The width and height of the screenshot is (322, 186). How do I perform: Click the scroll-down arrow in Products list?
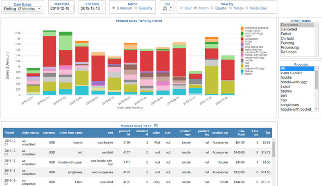click(316, 109)
